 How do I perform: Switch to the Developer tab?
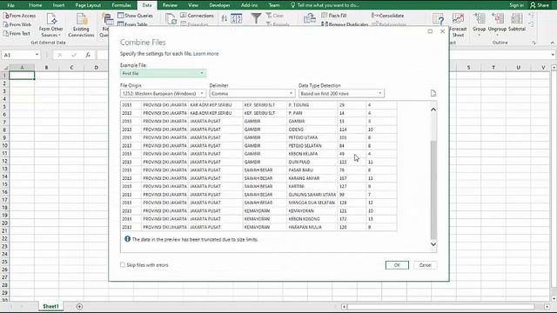coord(219,5)
